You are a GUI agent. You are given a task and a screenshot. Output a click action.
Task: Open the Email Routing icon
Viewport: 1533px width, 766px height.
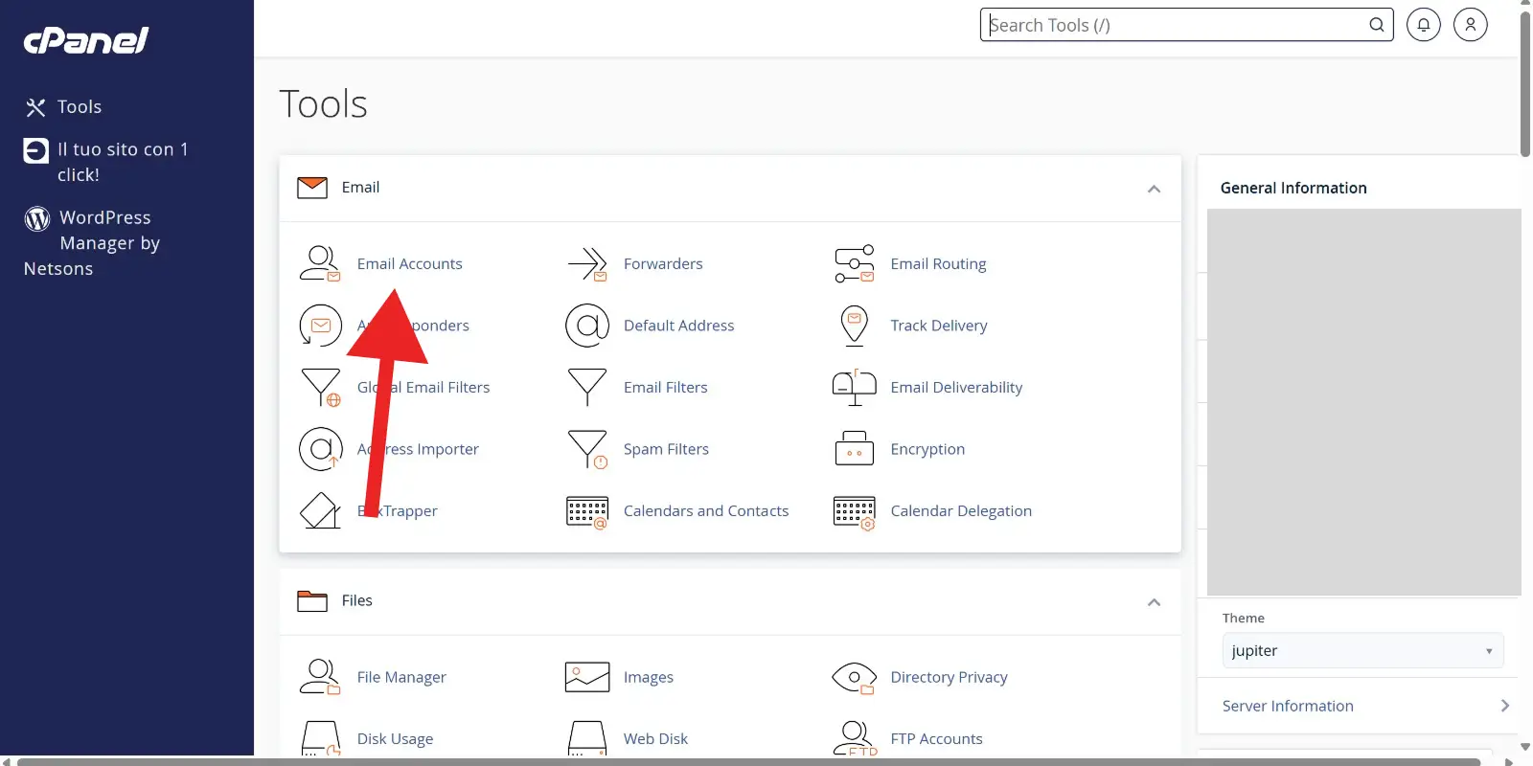pos(854,264)
